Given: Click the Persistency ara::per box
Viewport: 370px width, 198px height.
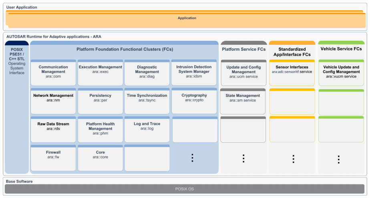Looking at the screenshot, I should 100,101.
